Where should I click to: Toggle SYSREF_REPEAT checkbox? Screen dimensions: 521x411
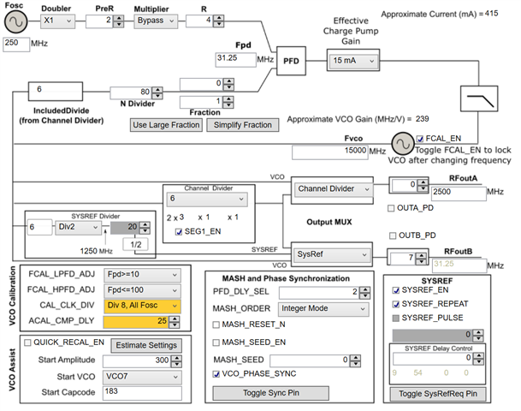tap(396, 304)
